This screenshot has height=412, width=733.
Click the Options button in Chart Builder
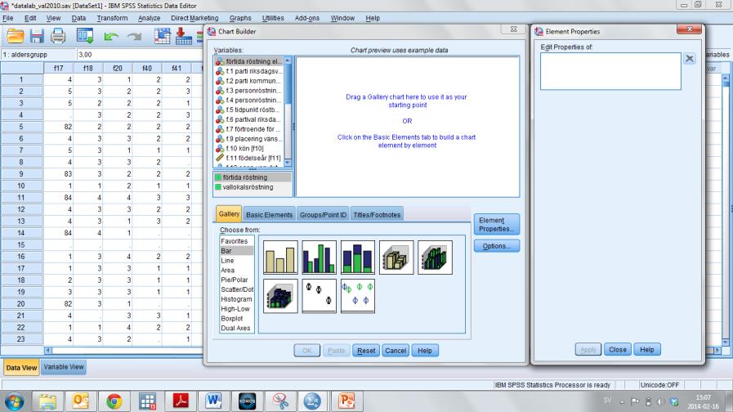[x=497, y=246]
